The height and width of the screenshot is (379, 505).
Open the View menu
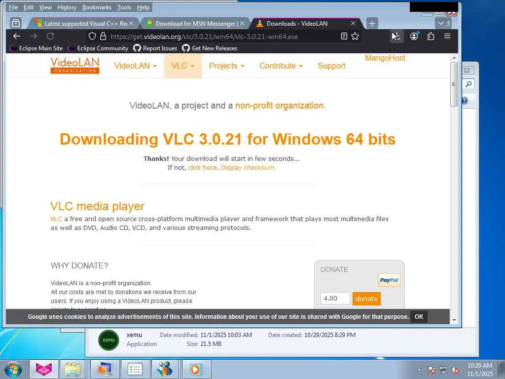click(45, 7)
